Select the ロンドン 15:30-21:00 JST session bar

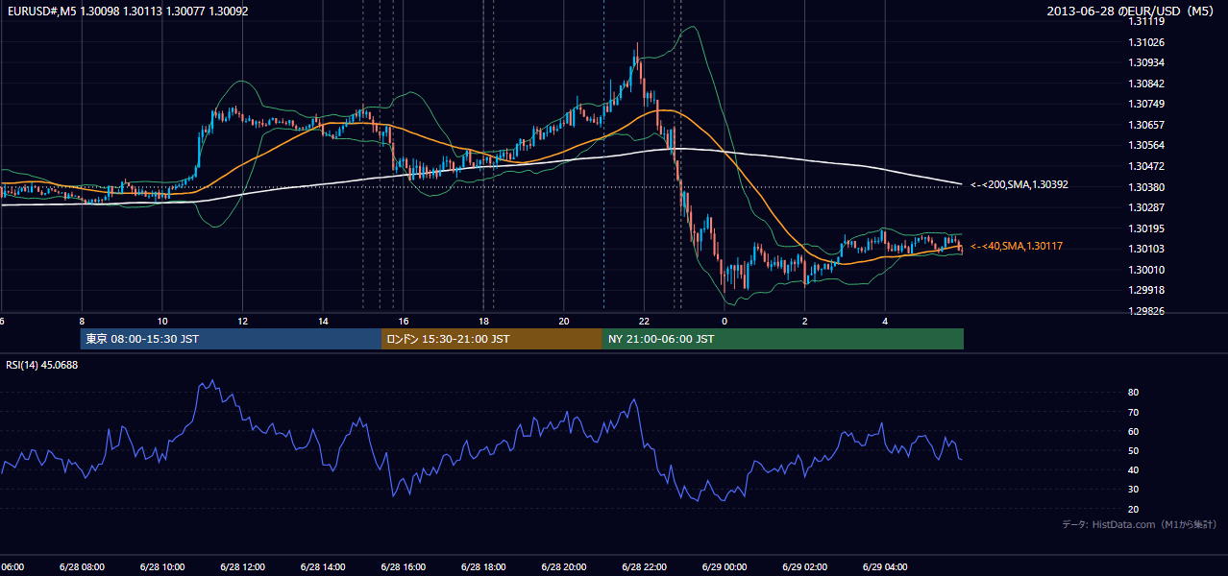coord(492,339)
